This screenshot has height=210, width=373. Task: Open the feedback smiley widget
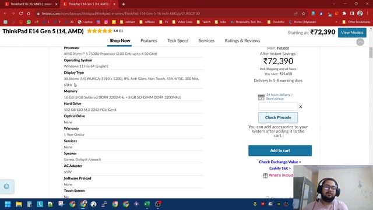point(6,186)
